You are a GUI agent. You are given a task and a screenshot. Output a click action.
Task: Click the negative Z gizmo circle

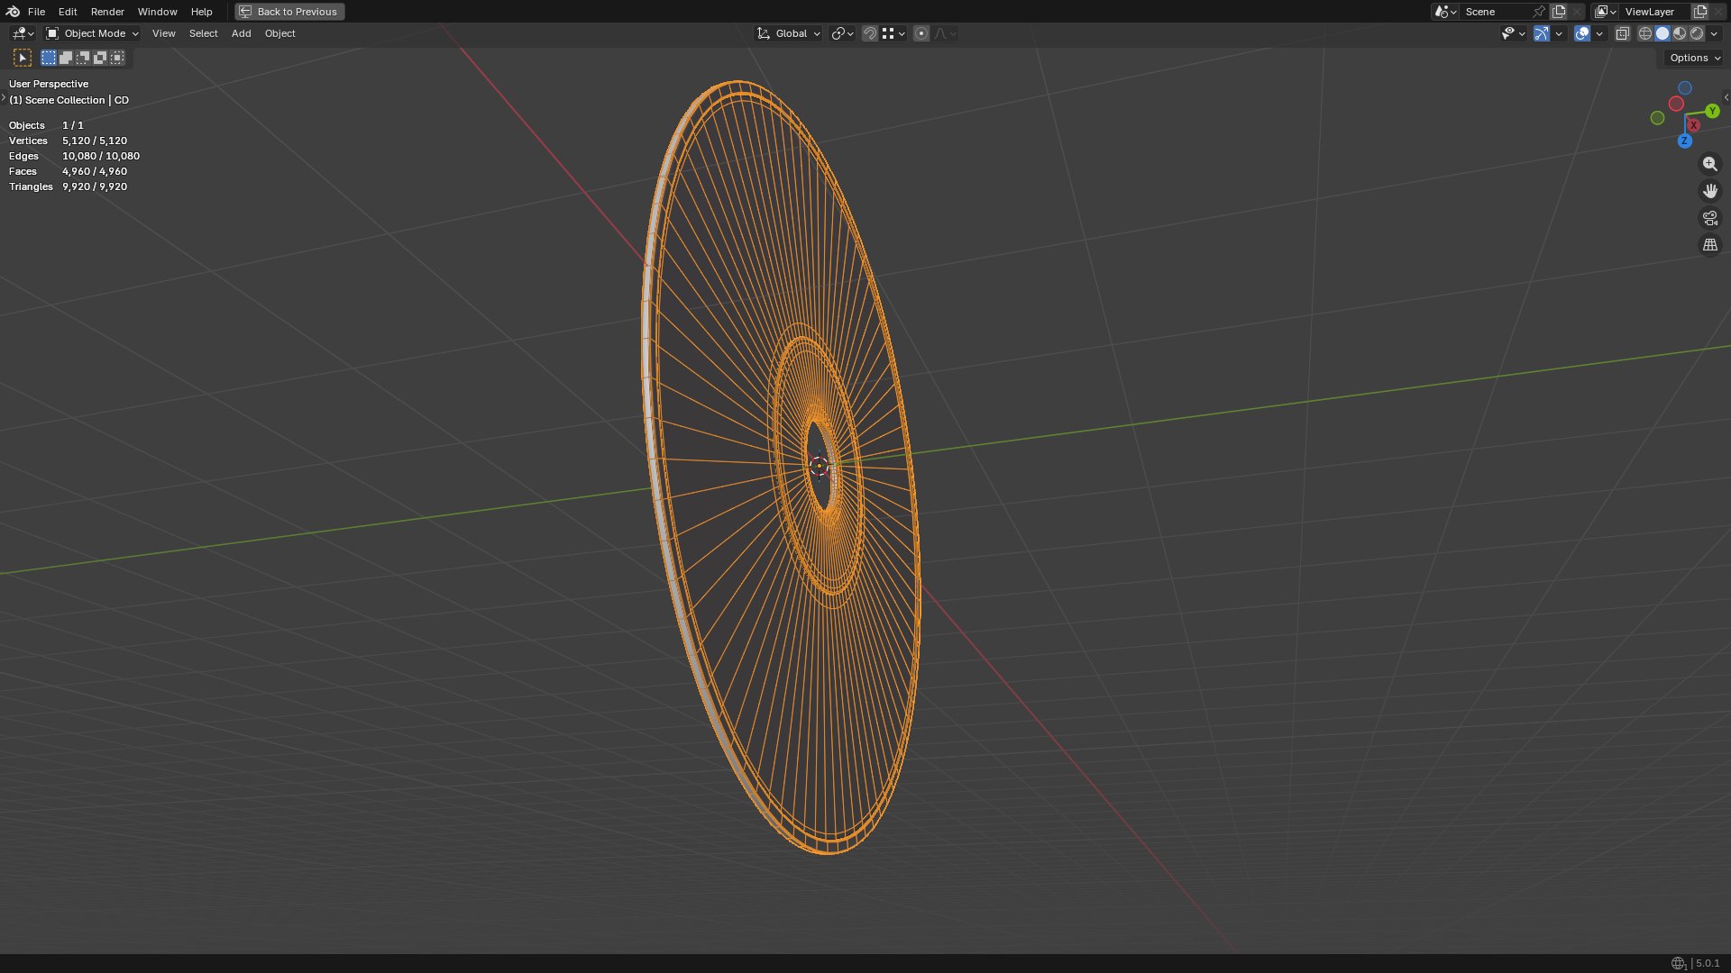1685,88
